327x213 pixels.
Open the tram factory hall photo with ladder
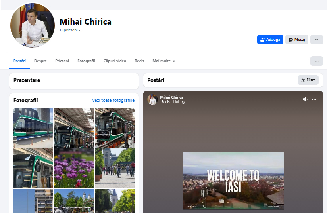coord(74,128)
